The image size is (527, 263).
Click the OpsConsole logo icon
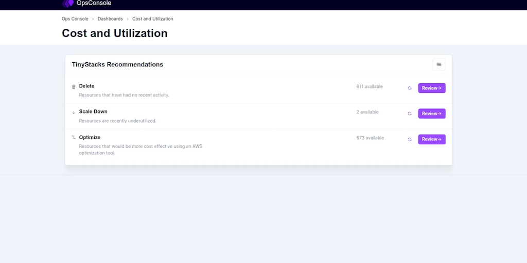coord(68,4)
